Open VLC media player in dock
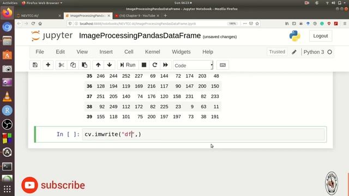 pos(7,97)
